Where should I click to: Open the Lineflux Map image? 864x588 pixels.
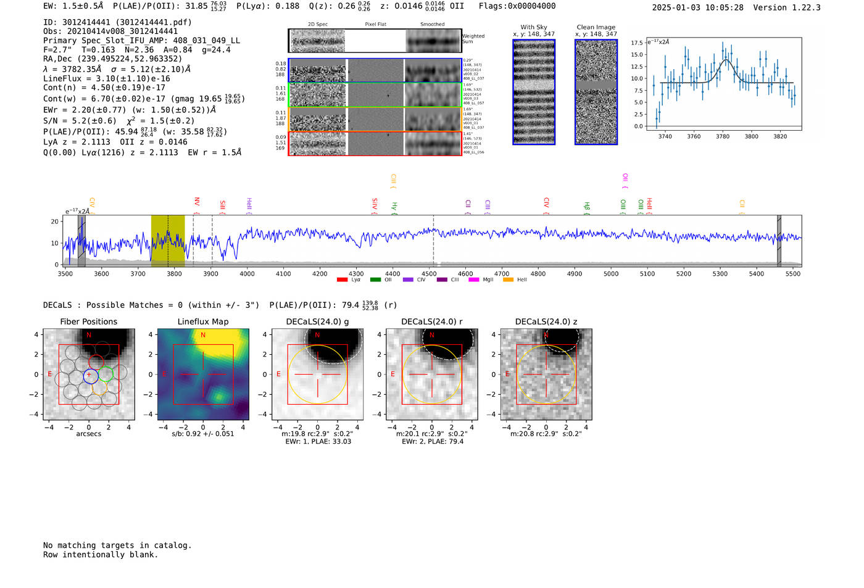203,375
